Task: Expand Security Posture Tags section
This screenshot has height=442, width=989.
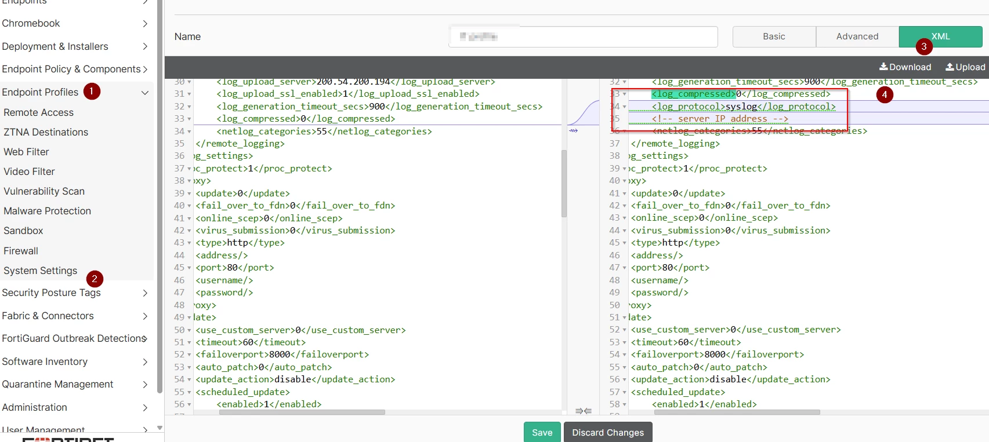Action: point(145,293)
